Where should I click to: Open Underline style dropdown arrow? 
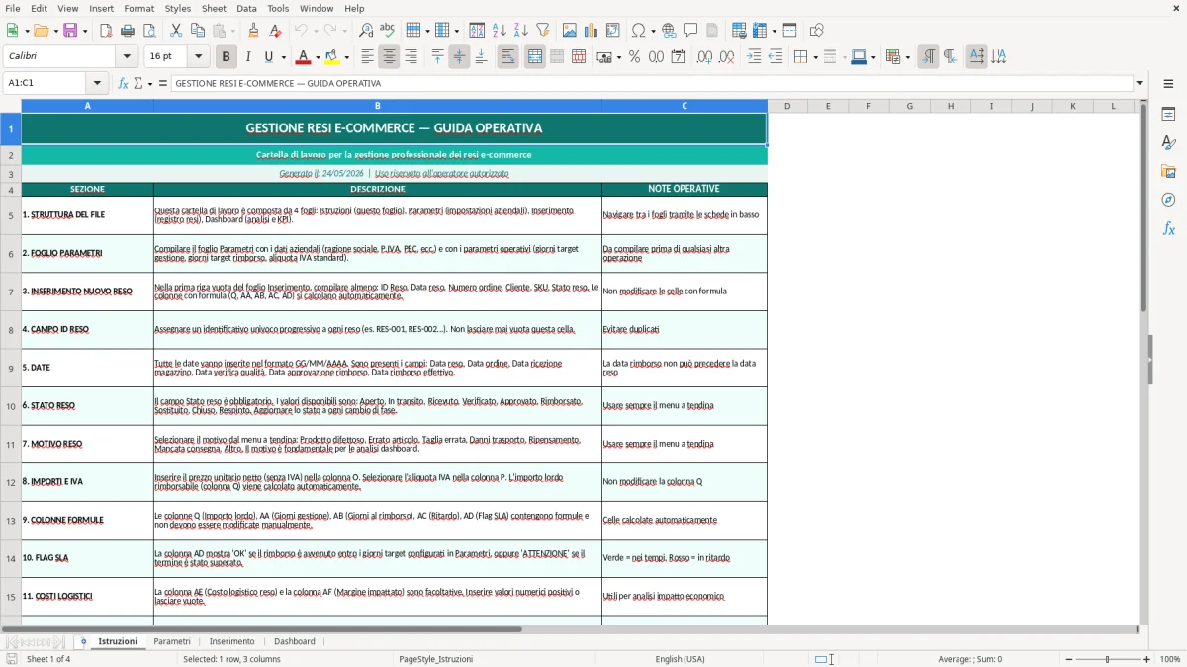coord(283,57)
